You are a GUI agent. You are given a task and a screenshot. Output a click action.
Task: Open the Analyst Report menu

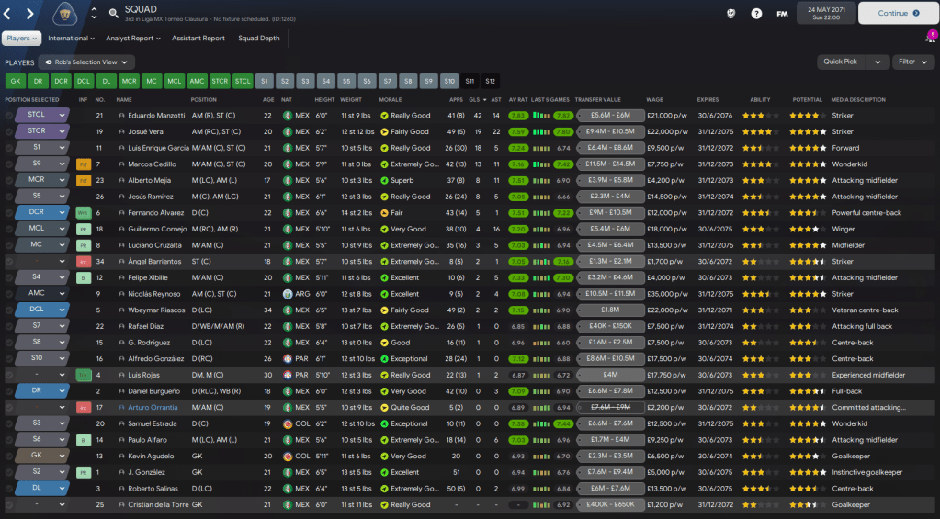click(x=133, y=39)
